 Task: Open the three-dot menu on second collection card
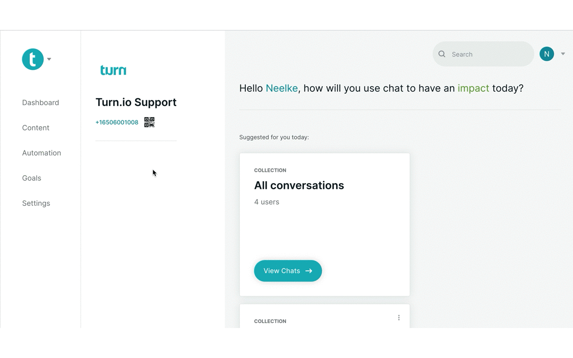click(x=399, y=318)
